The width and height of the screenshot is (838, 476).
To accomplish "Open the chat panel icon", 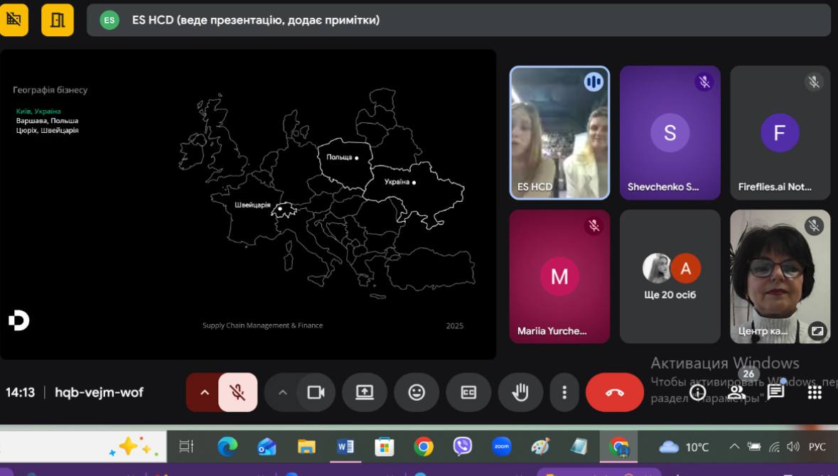I will 775,392.
